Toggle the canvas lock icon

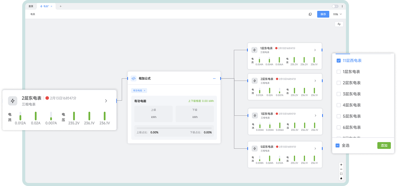341,178
